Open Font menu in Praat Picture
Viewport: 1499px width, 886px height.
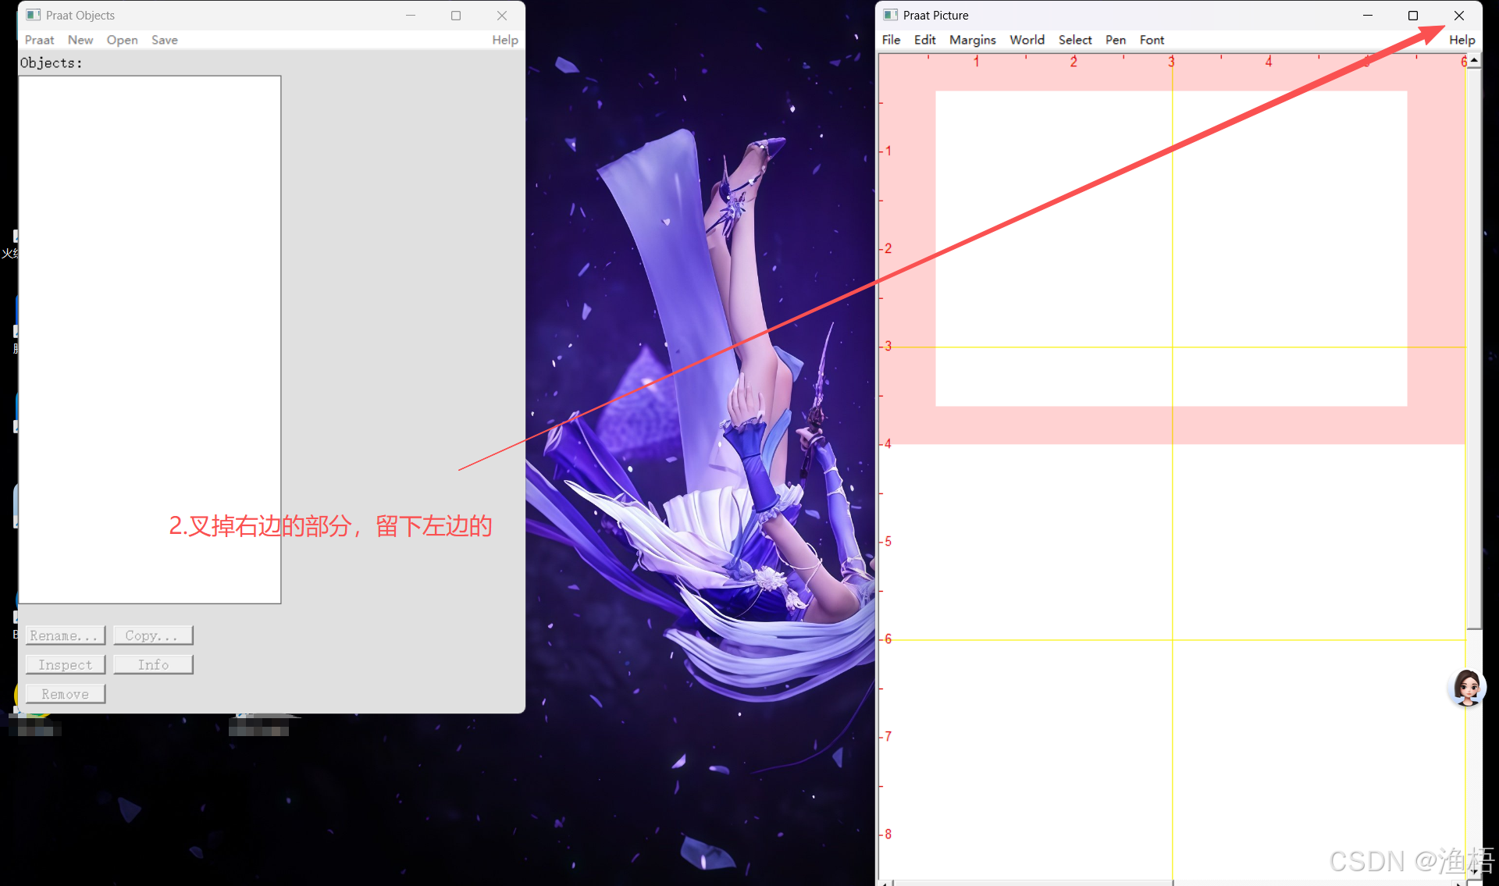point(1152,40)
